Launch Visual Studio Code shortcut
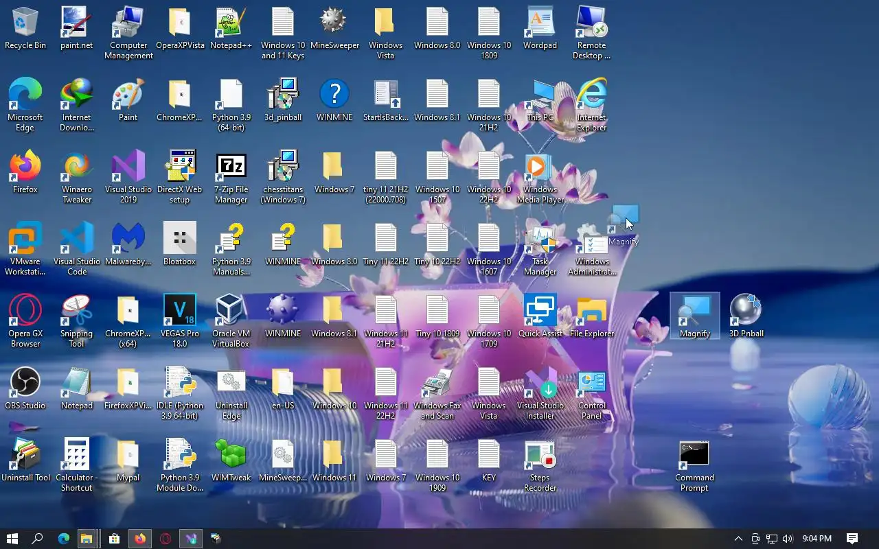The height and width of the screenshot is (549, 879). (x=77, y=249)
